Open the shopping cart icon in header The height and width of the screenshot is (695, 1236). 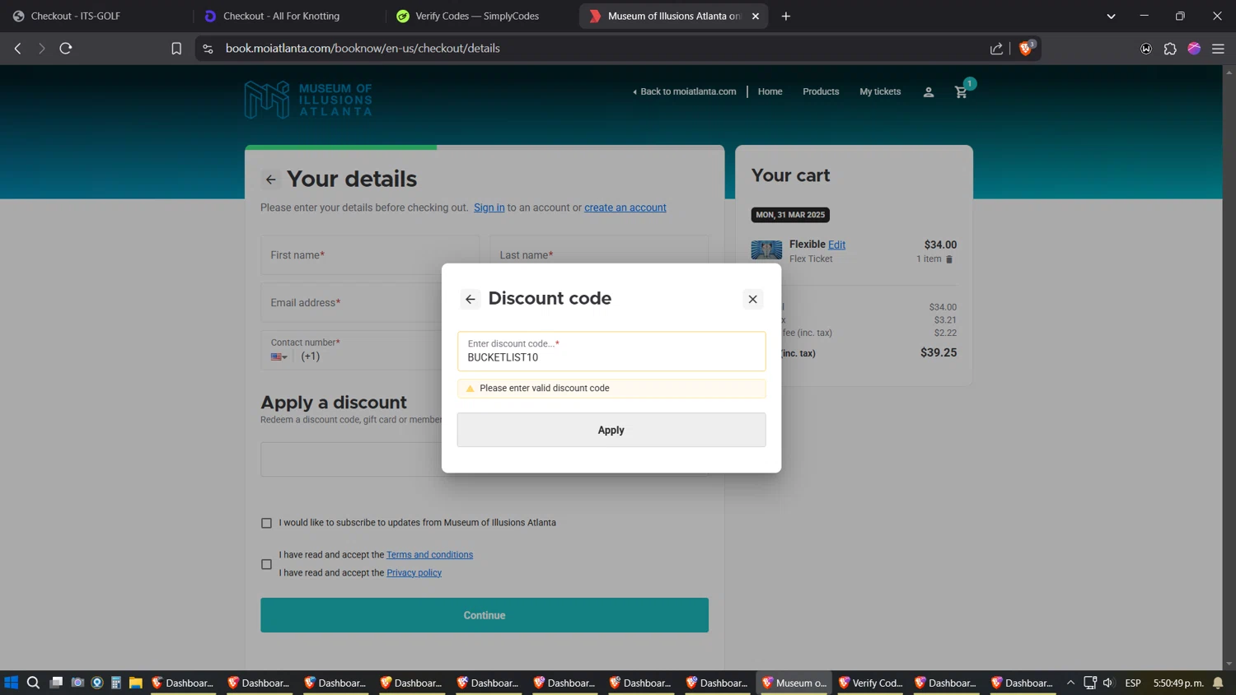pos(962,91)
